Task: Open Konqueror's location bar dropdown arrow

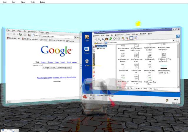Action: tap(174, 41)
